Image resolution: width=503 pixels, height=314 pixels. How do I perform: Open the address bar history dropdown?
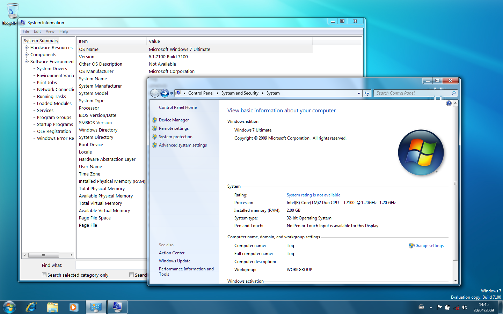point(359,93)
